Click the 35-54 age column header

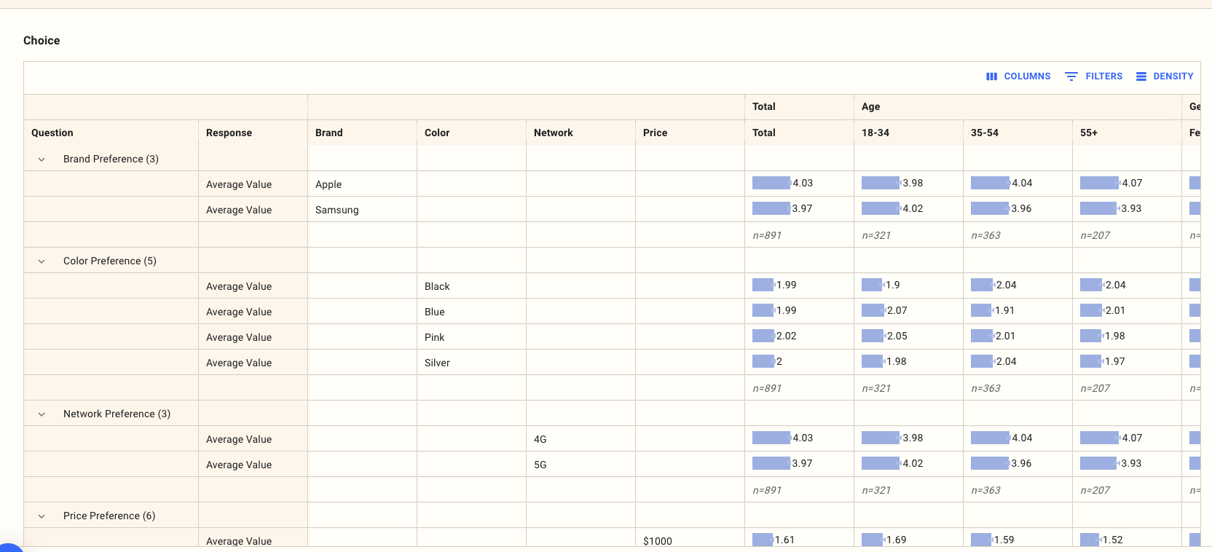[985, 133]
